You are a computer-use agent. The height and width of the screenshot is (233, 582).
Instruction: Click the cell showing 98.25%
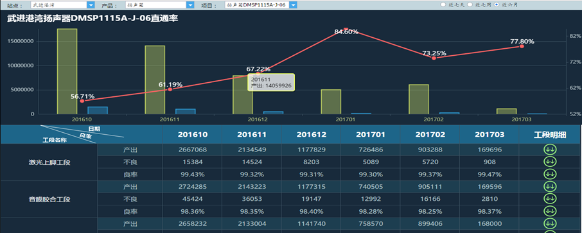click(430, 211)
